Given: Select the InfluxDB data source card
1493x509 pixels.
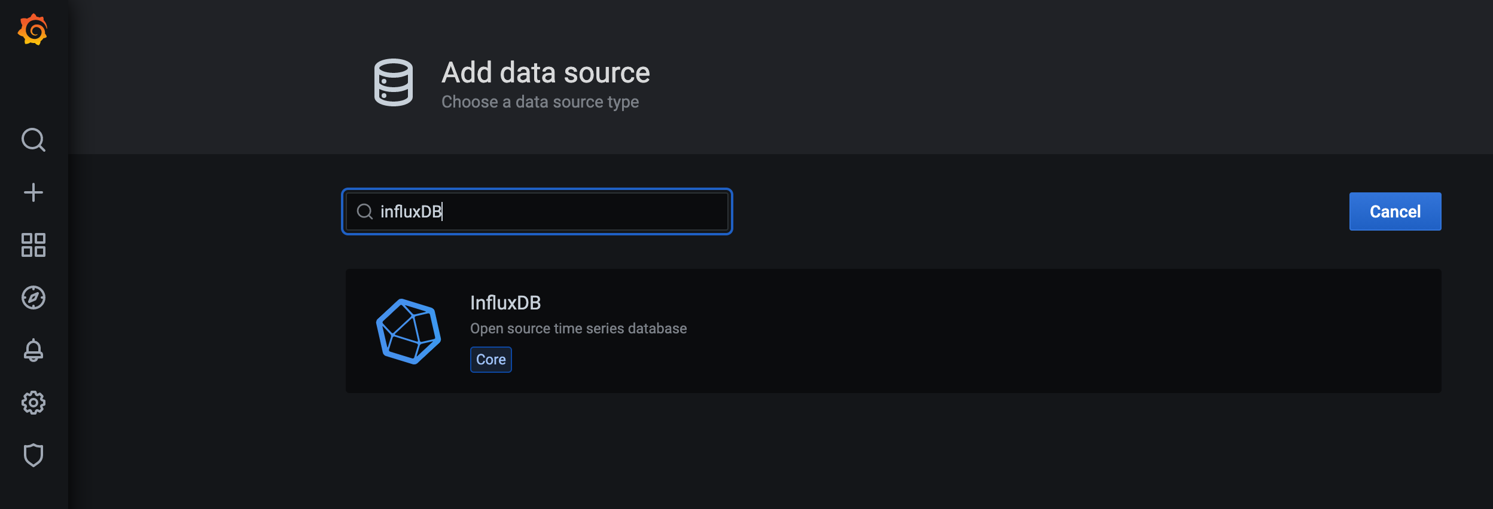Looking at the screenshot, I should click(894, 331).
